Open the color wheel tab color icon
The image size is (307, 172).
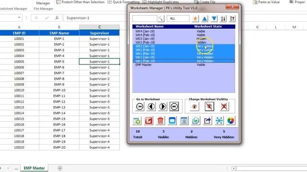point(231,121)
